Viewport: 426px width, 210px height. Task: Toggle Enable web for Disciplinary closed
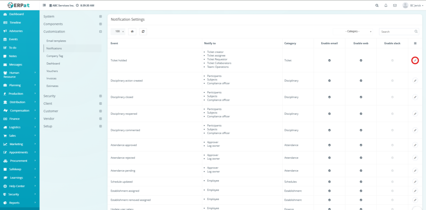(x=361, y=97)
